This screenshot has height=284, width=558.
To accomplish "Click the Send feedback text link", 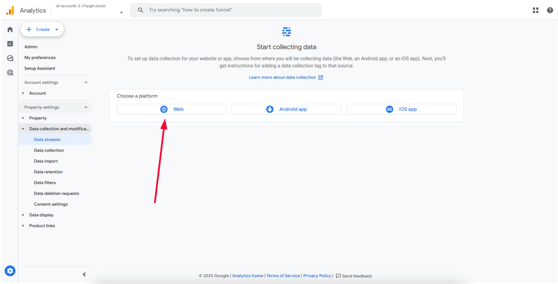I will pyautogui.click(x=357, y=276).
